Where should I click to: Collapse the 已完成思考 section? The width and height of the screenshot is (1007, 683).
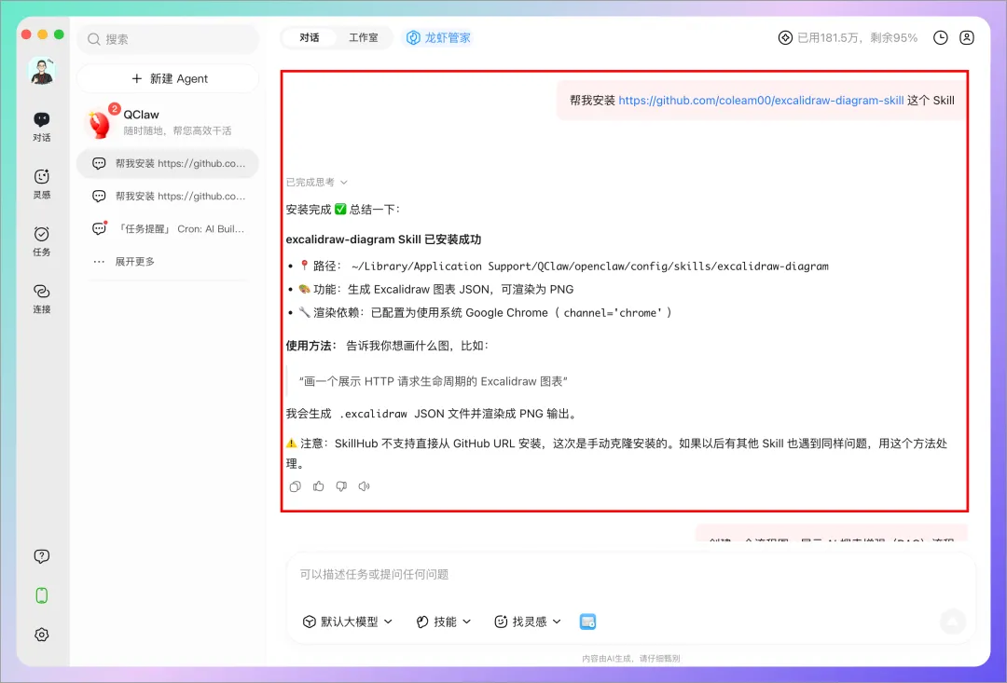pyautogui.click(x=315, y=182)
